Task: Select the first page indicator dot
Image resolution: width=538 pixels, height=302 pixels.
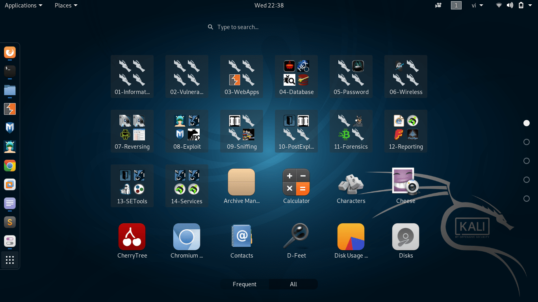Action: pyautogui.click(x=527, y=123)
